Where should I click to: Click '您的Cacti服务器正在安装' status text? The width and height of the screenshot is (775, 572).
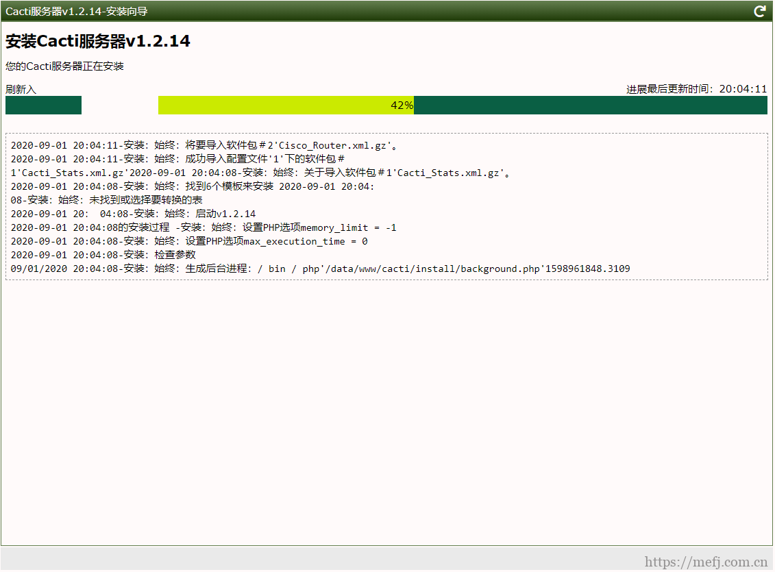(x=64, y=66)
